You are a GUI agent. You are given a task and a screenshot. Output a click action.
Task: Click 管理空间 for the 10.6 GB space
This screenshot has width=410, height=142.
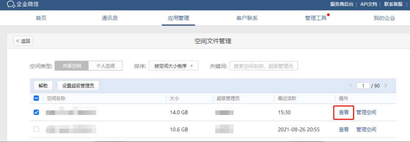click(x=366, y=129)
